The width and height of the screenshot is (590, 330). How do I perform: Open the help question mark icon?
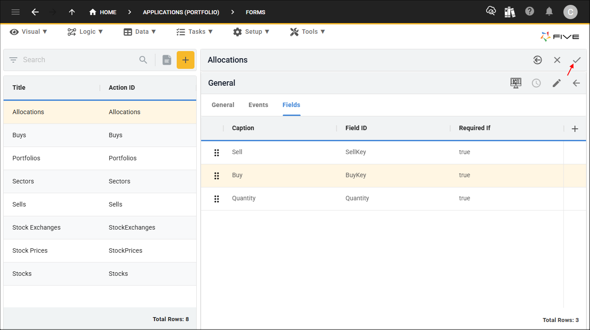tap(530, 12)
